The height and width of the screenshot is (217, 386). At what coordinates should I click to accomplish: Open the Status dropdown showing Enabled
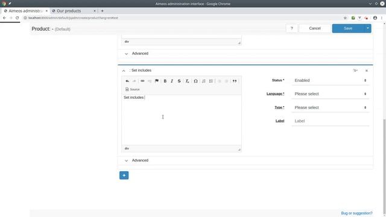(x=330, y=80)
